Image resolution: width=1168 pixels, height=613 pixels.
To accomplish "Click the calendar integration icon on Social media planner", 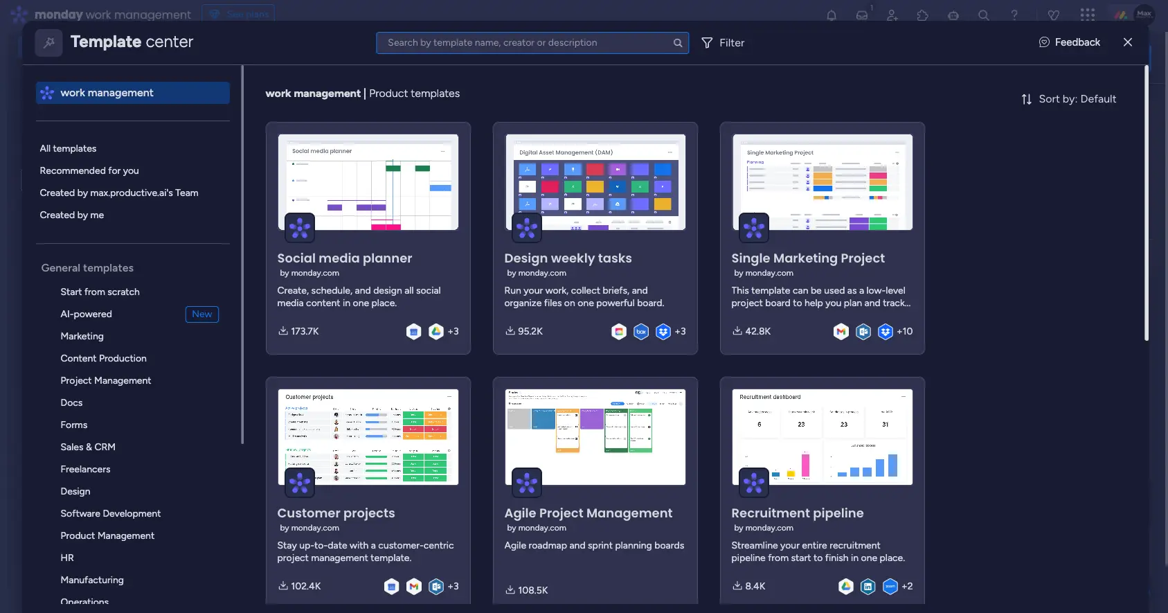I will pos(413,331).
